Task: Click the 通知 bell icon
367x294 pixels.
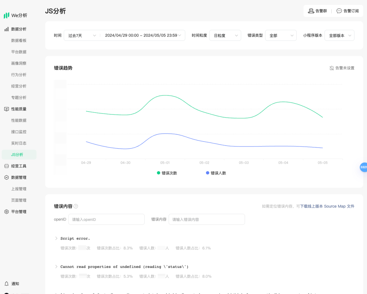Action: coord(6,283)
